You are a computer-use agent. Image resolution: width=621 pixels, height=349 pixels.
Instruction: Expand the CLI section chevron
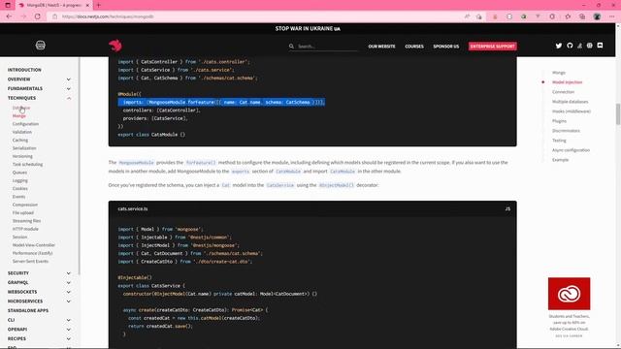click(x=69, y=320)
